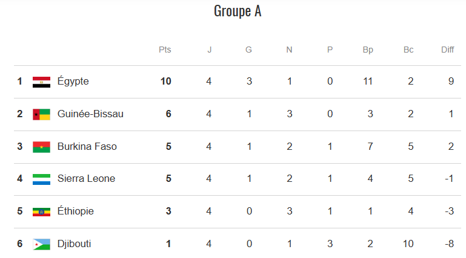Image resolution: width=466 pixels, height=258 pixels.
Task: Select the Sierra Leone team name
Action: pos(86,179)
